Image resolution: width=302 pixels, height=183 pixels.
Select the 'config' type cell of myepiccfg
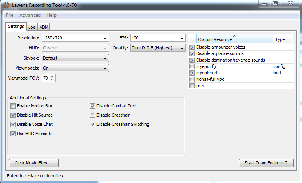tap(279, 66)
